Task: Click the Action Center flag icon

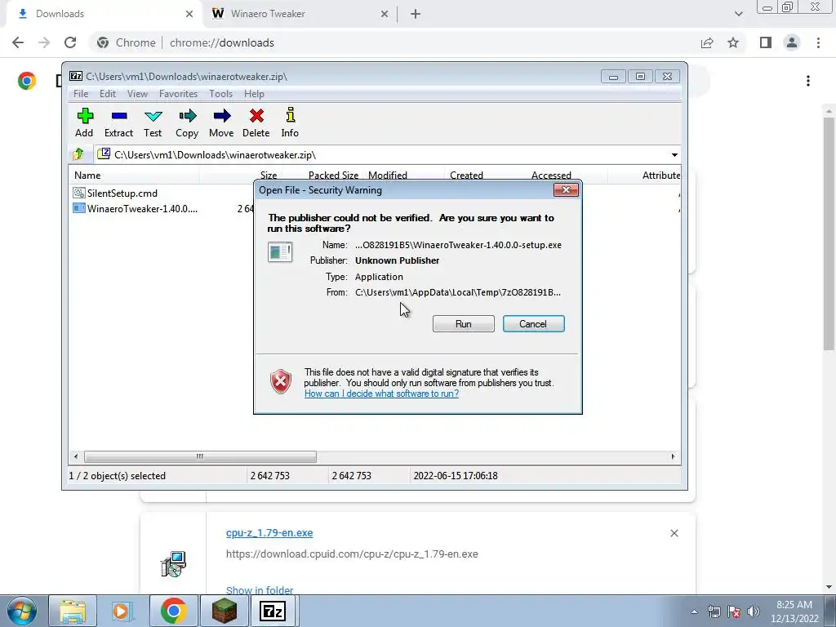Action: click(734, 611)
